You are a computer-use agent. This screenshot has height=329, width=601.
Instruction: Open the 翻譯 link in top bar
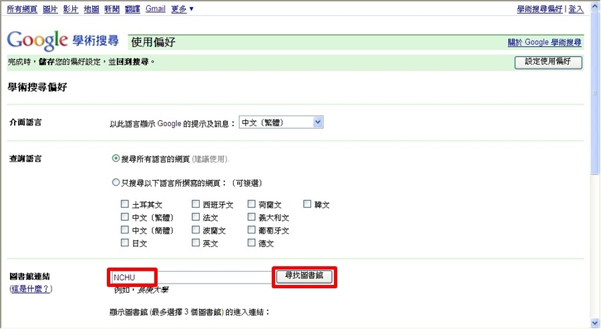[133, 9]
